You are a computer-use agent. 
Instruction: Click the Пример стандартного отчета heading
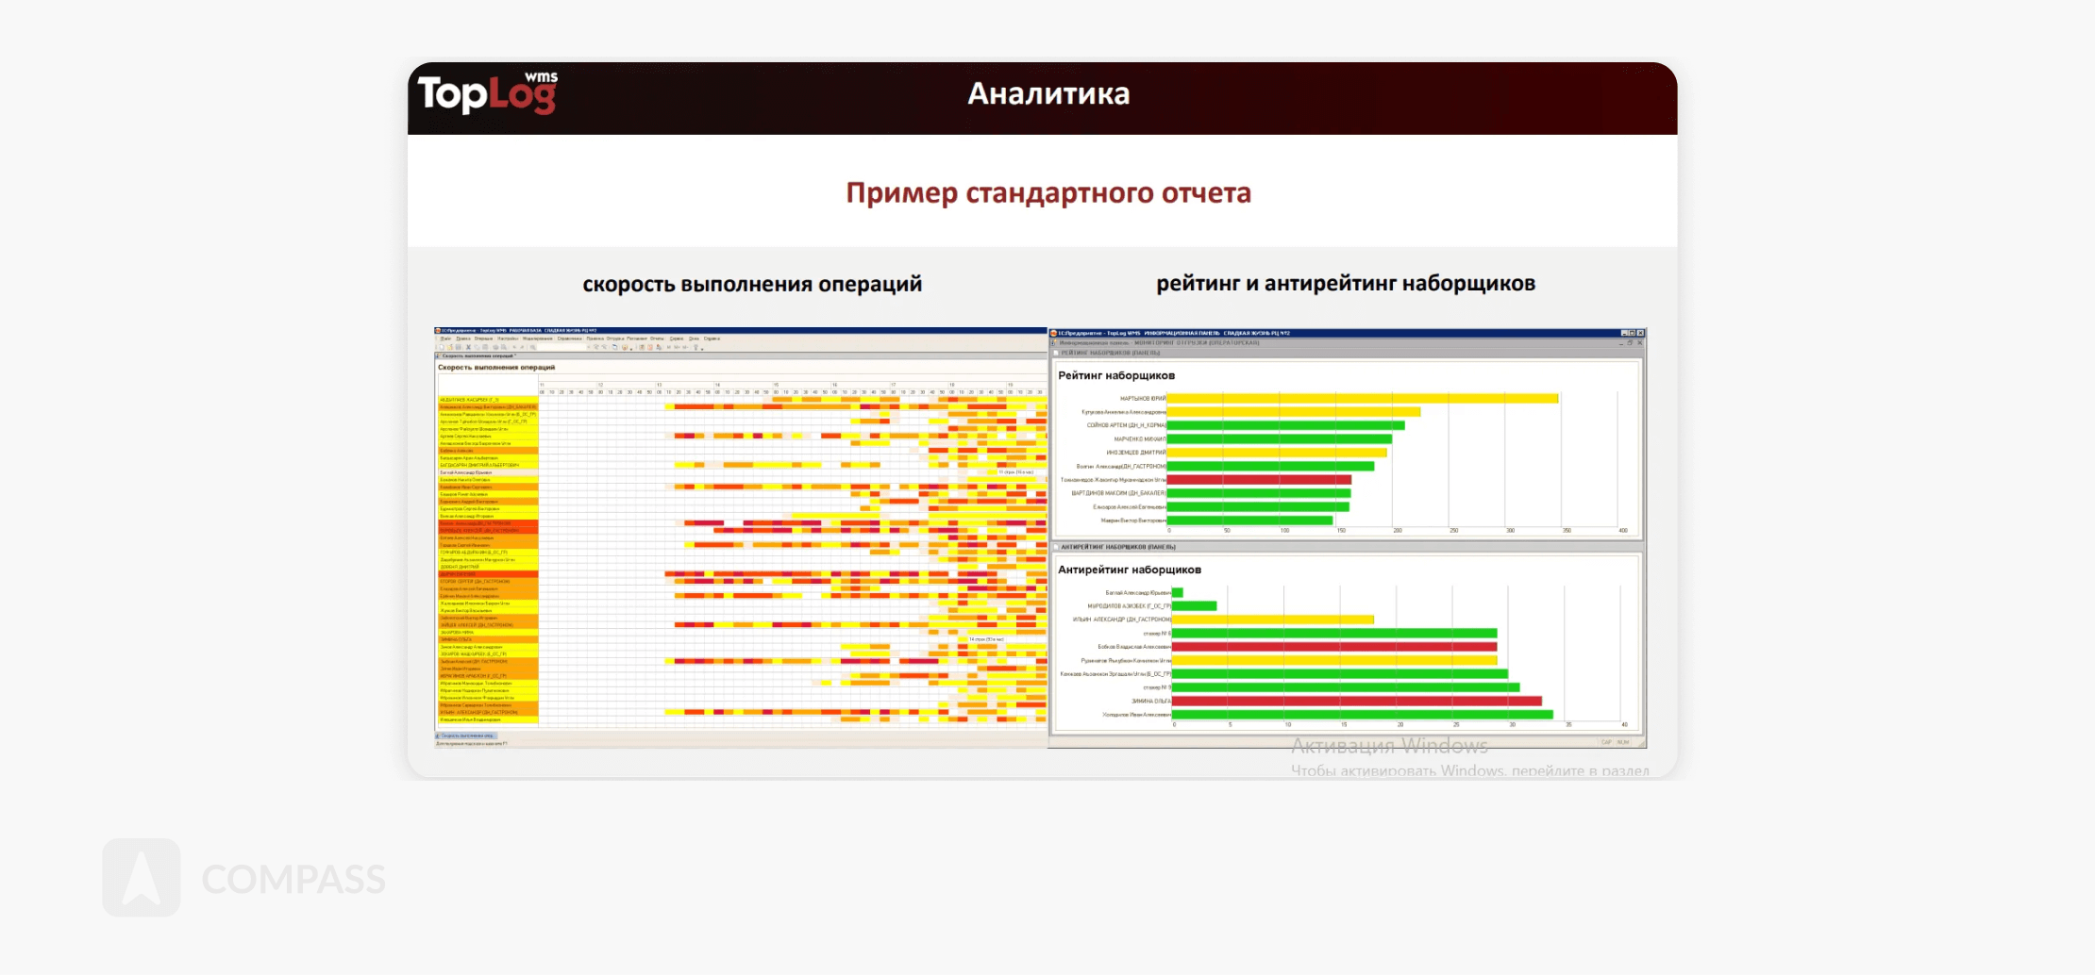1047,193
